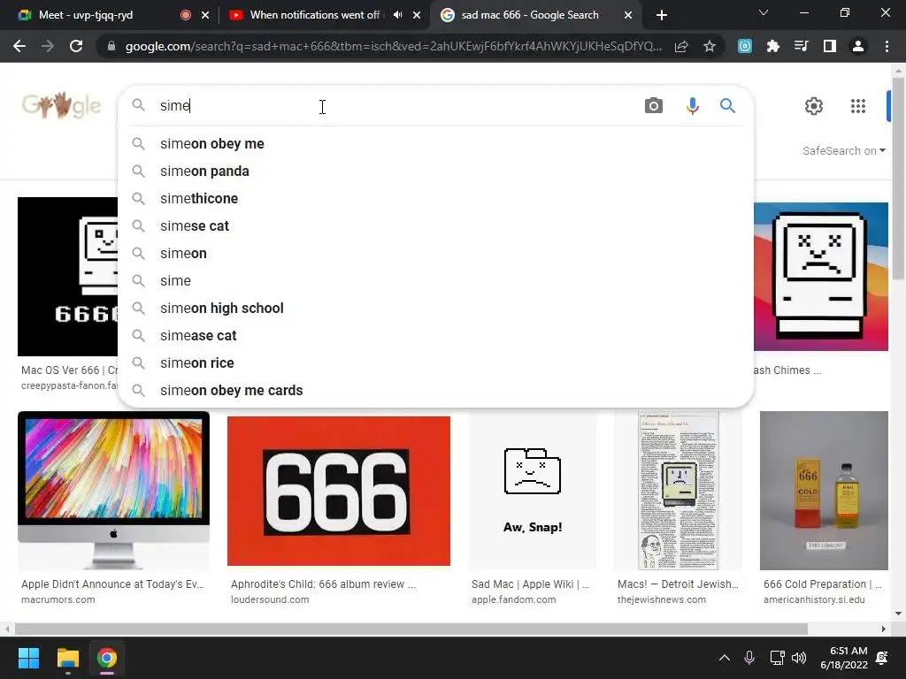Open the Google apps grid
The width and height of the screenshot is (906, 679).
[858, 106]
